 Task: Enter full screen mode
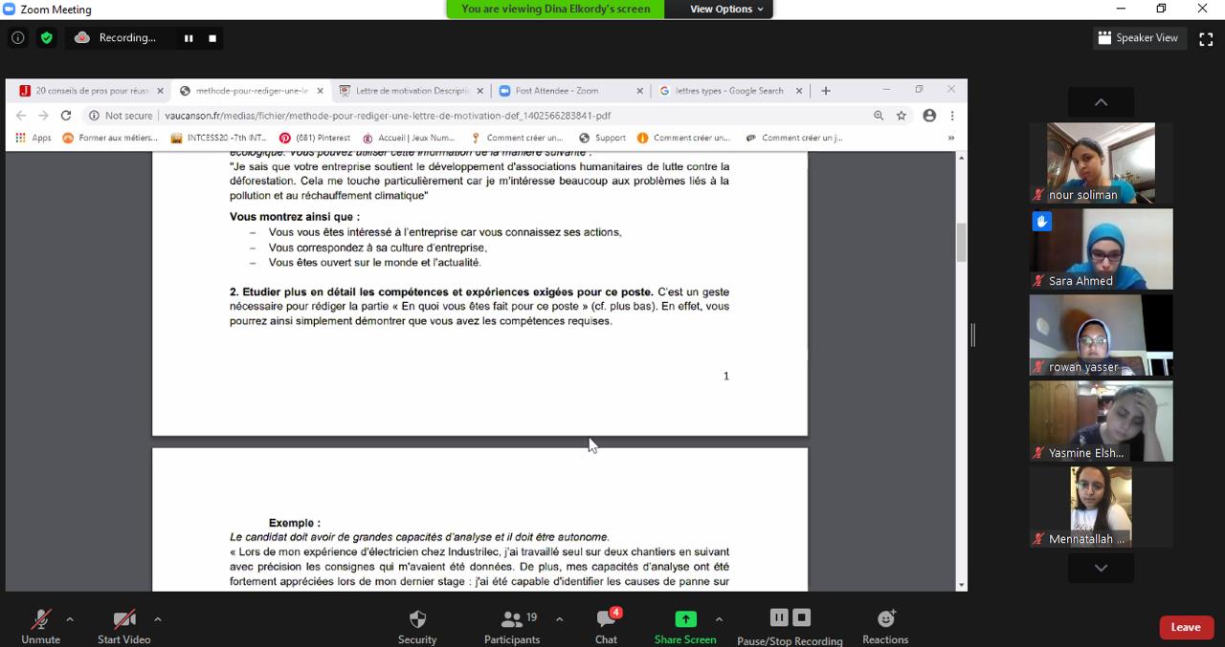pyautogui.click(x=1206, y=38)
